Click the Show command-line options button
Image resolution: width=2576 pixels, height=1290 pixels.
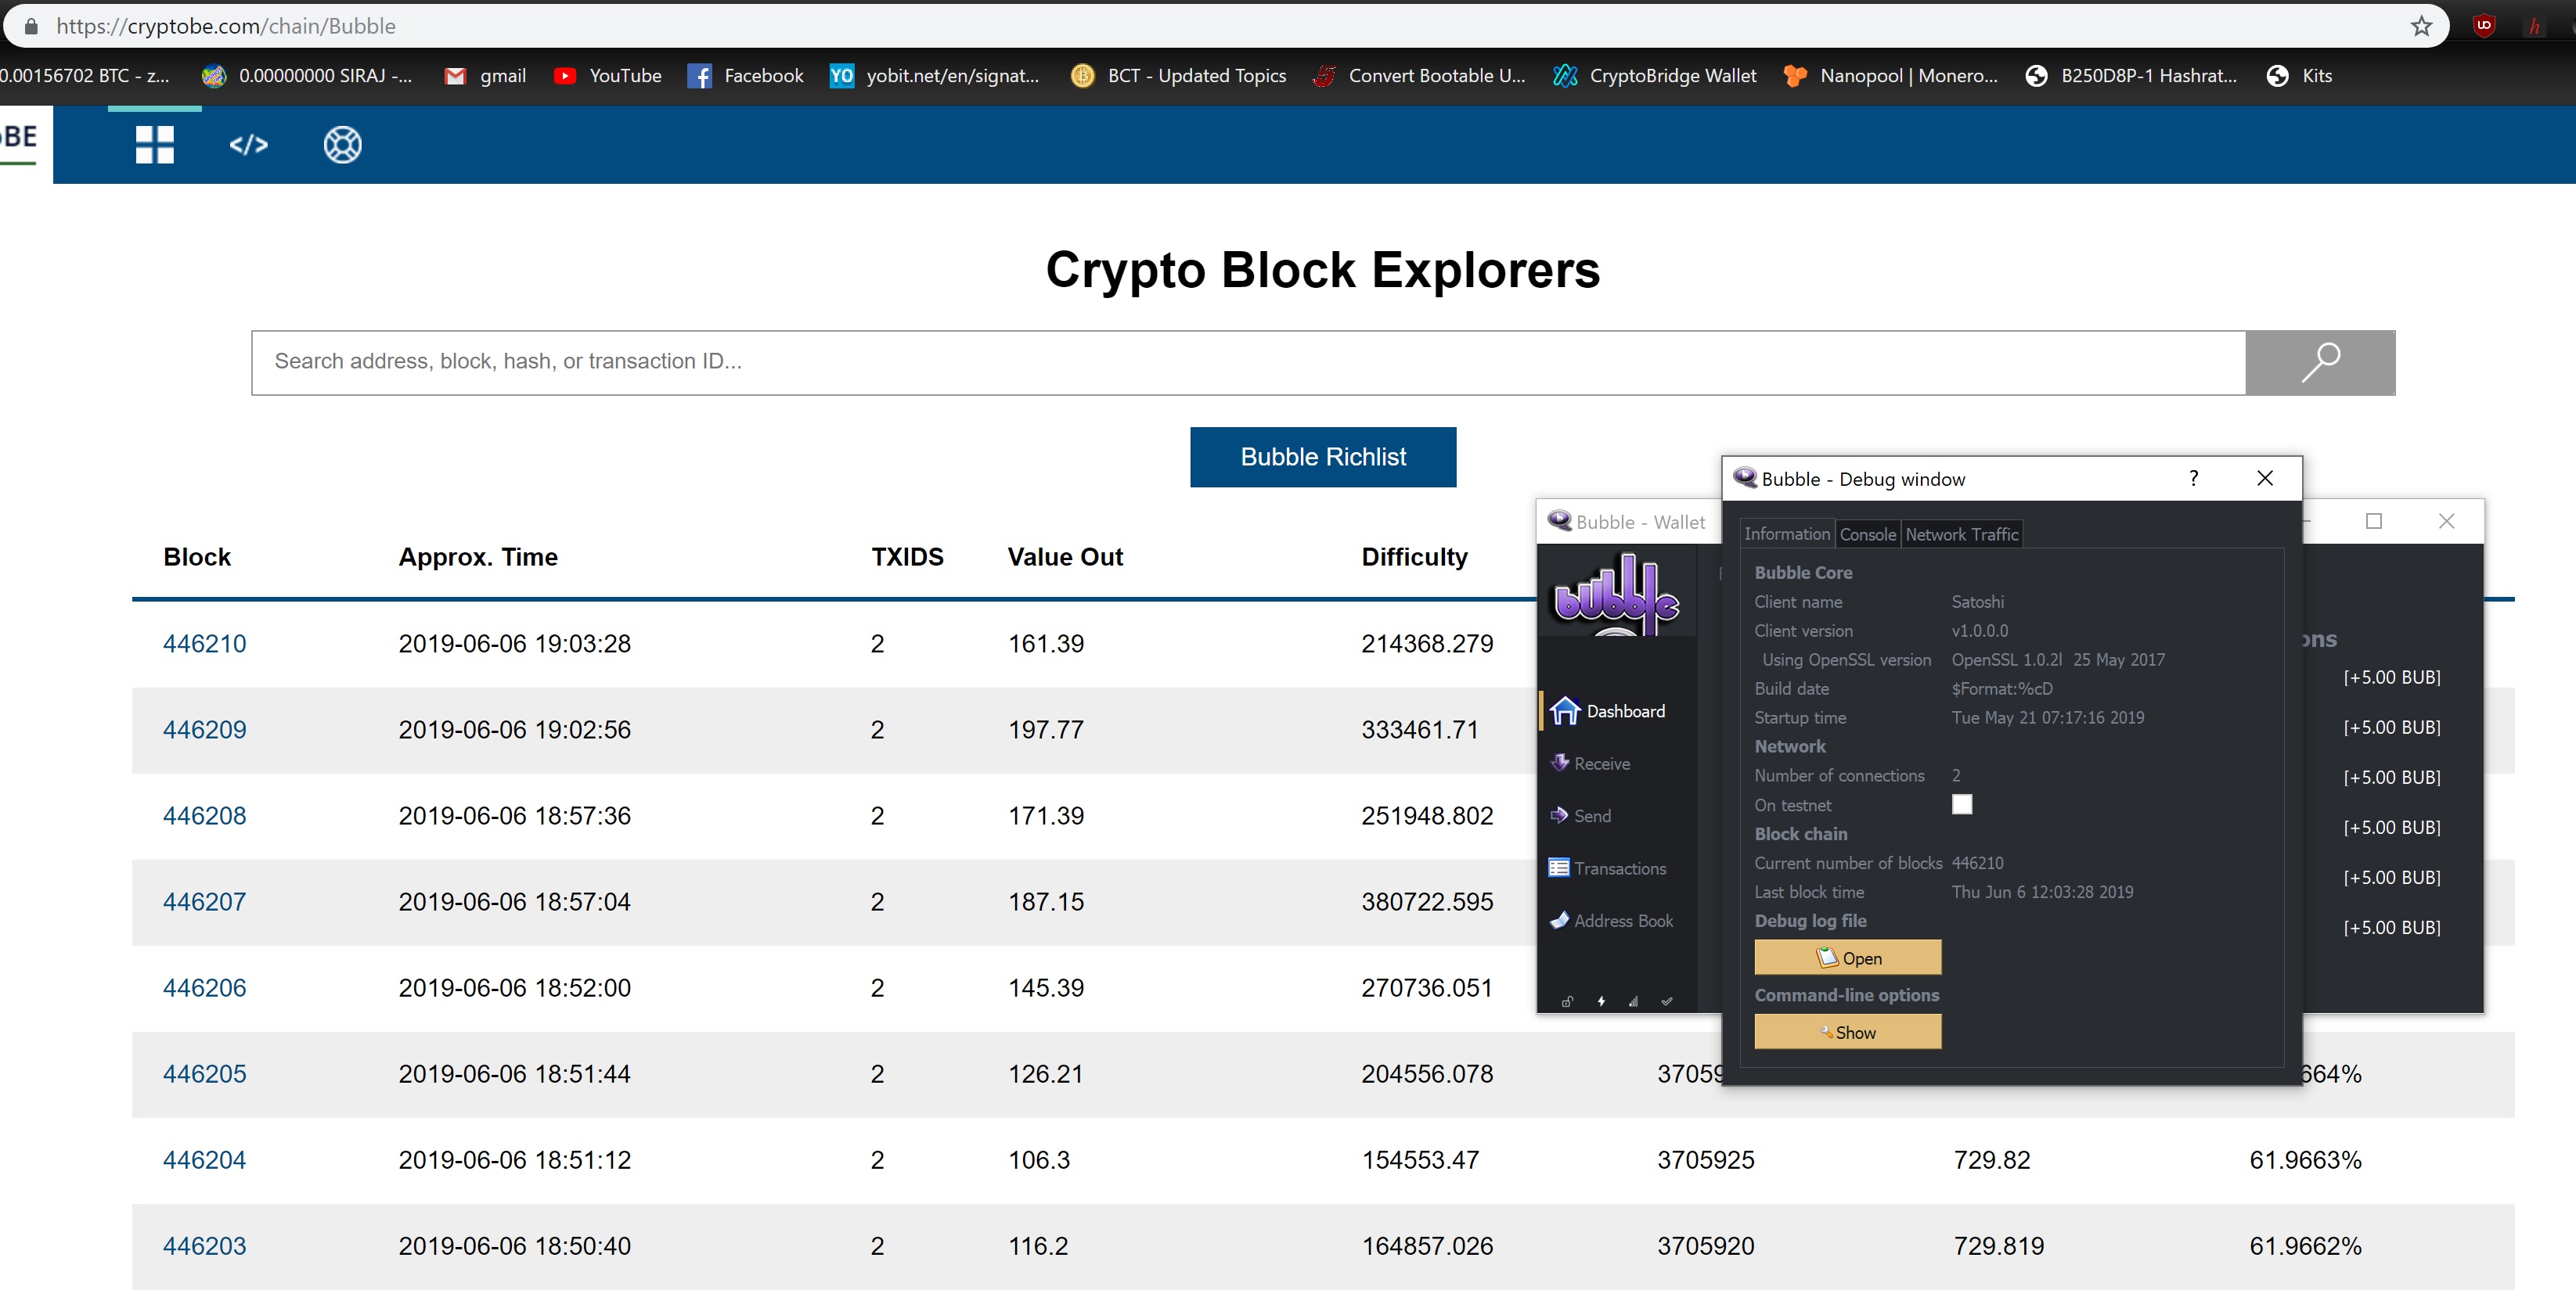(x=1848, y=1032)
